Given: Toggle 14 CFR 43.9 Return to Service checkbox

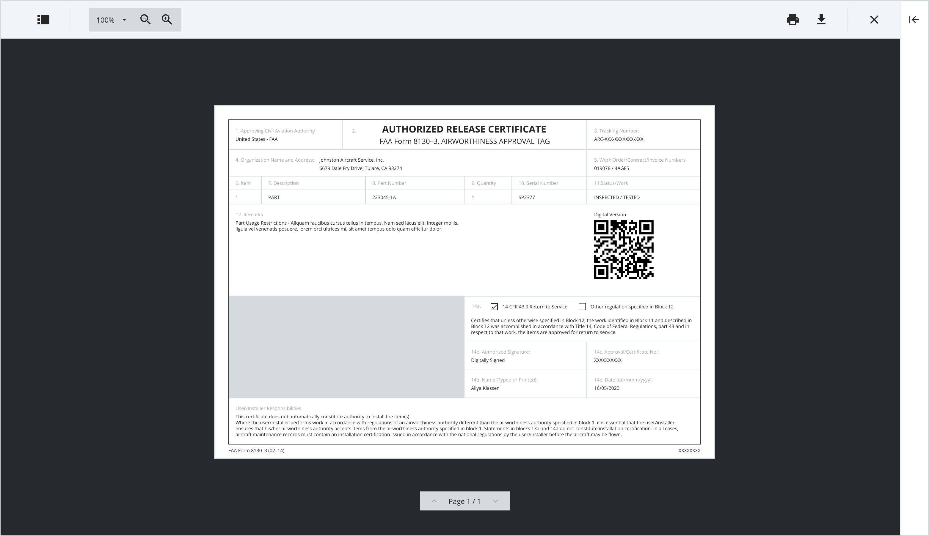Looking at the screenshot, I should 494,307.
